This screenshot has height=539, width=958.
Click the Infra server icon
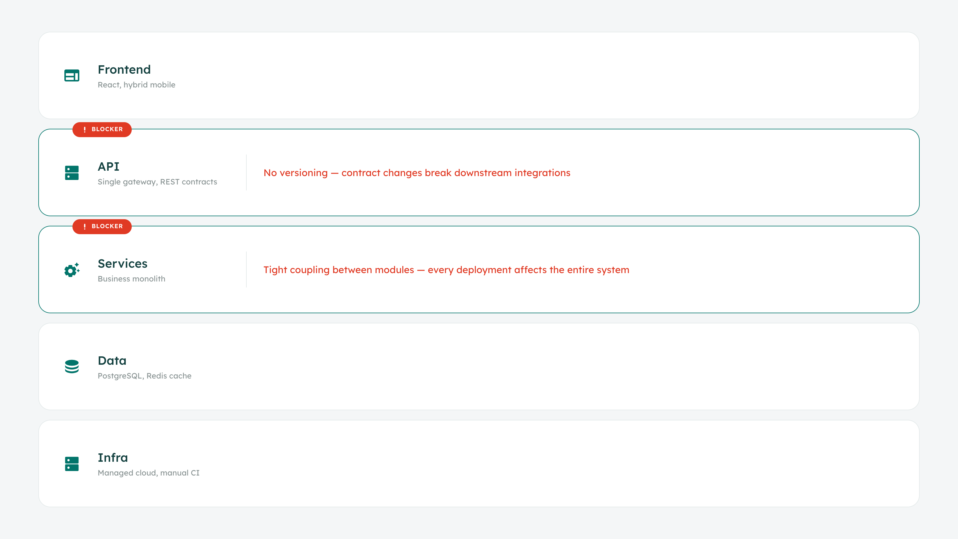coord(72,464)
